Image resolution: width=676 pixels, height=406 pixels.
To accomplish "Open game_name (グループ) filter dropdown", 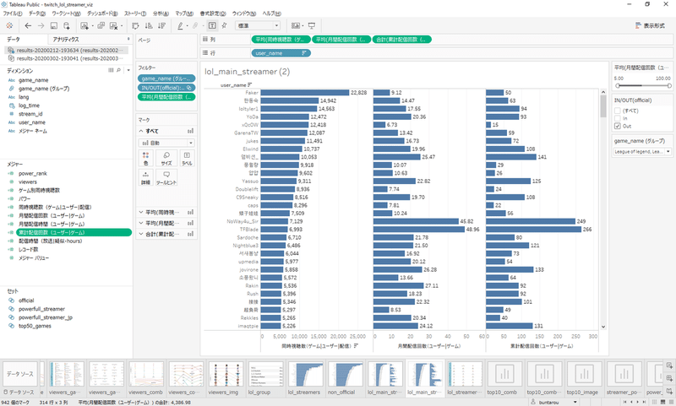I will click(x=642, y=152).
